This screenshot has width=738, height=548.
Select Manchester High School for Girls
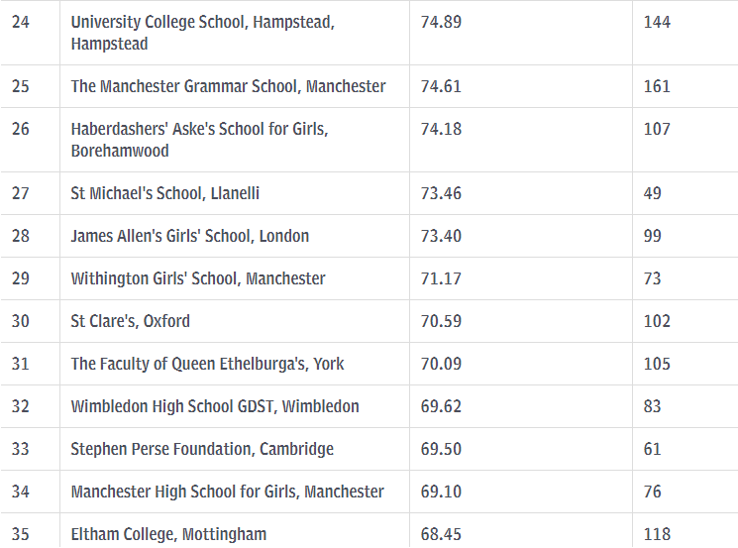227,492
